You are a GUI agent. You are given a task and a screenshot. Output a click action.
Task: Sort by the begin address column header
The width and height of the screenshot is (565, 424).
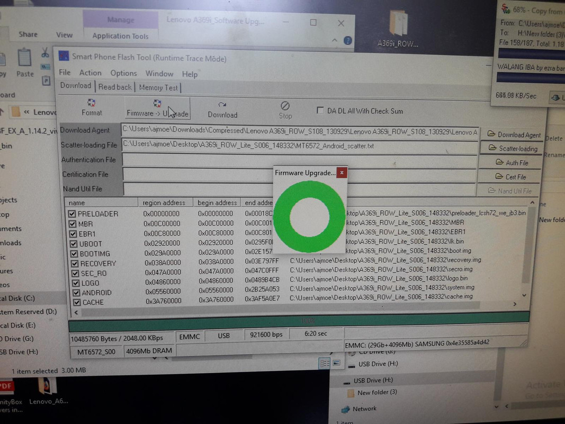pos(217,202)
